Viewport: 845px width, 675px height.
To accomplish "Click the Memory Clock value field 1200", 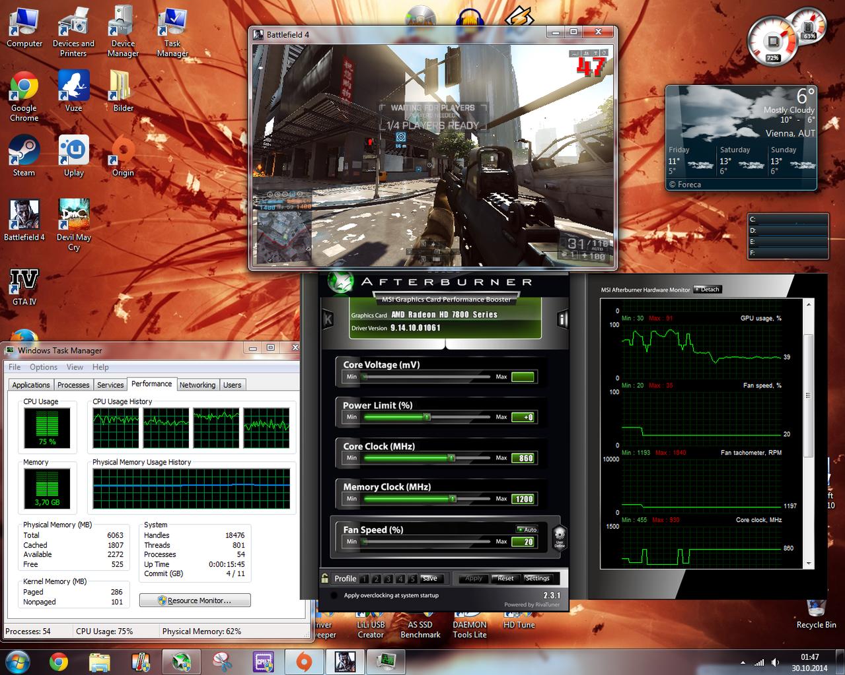I will (x=523, y=499).
